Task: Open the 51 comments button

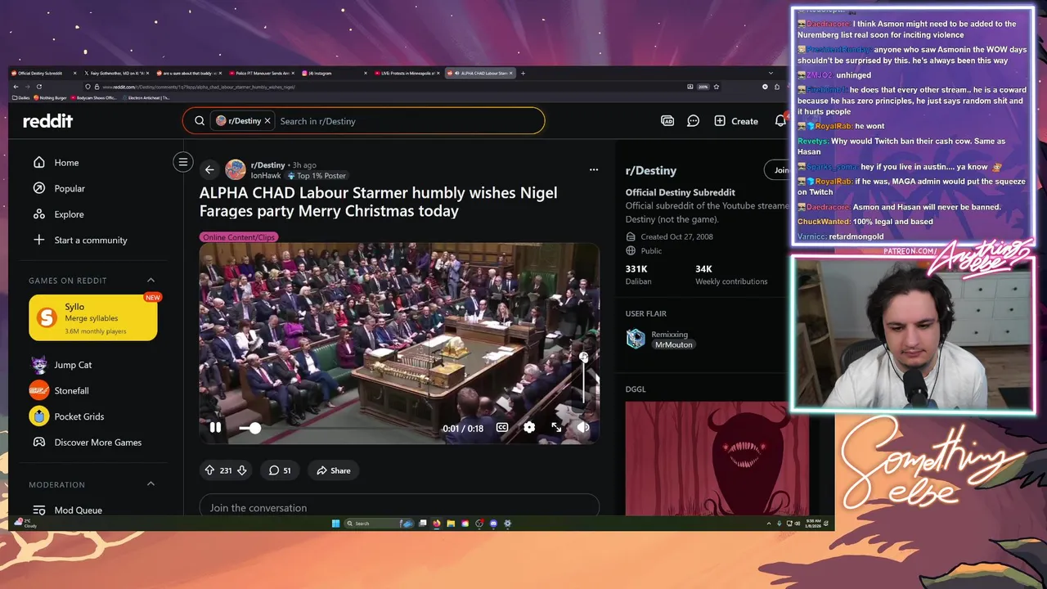Action: click(x=281, y=470)
